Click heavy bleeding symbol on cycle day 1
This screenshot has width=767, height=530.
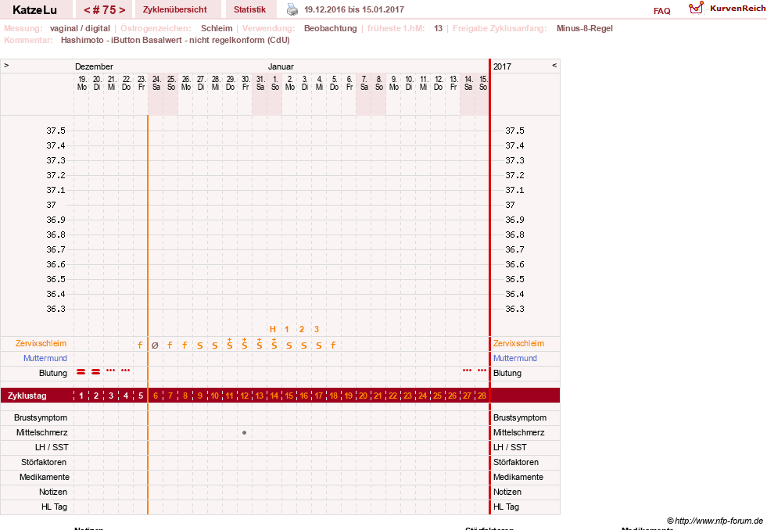(81, 372)
